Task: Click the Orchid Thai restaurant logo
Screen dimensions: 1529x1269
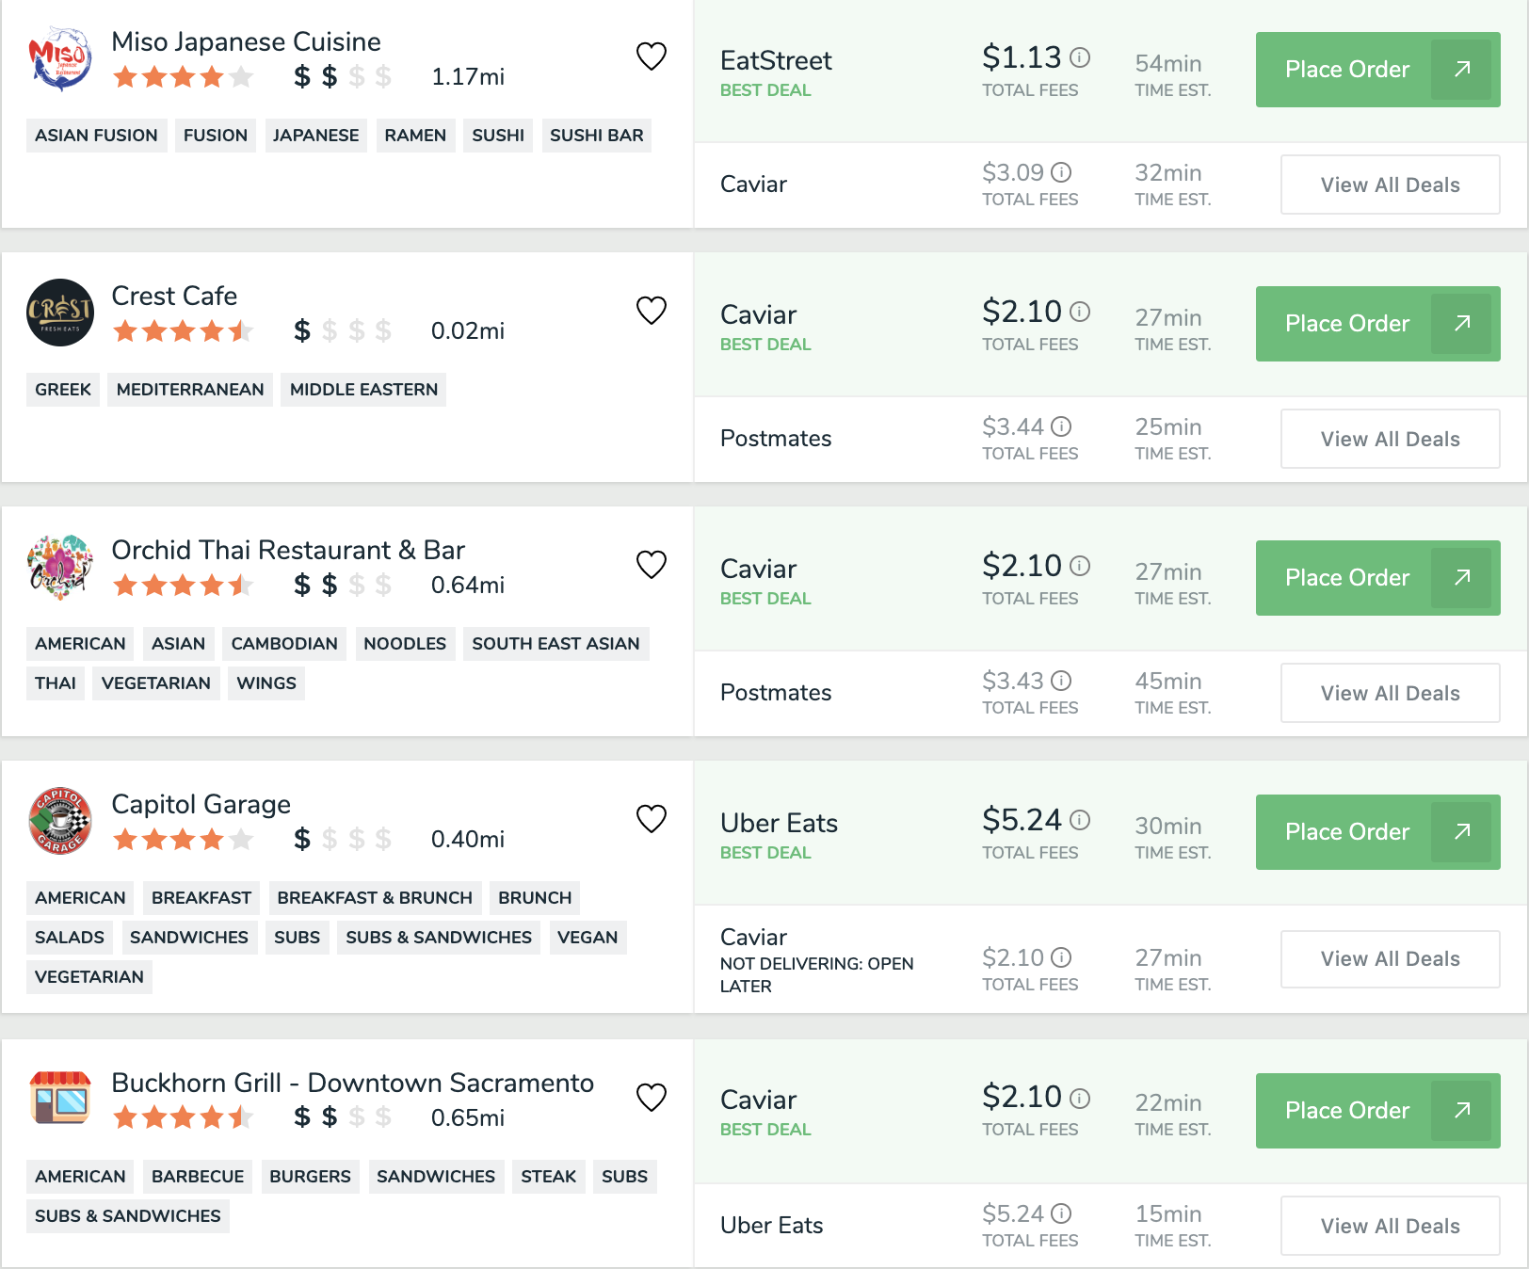Action: 60,567
